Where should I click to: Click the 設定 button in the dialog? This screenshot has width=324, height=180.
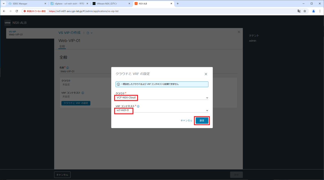pos(202,120)
